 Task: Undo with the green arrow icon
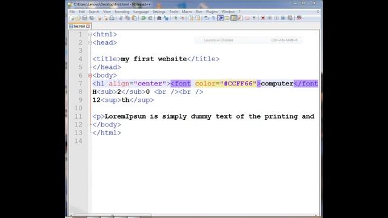click(x=144, y=18)
